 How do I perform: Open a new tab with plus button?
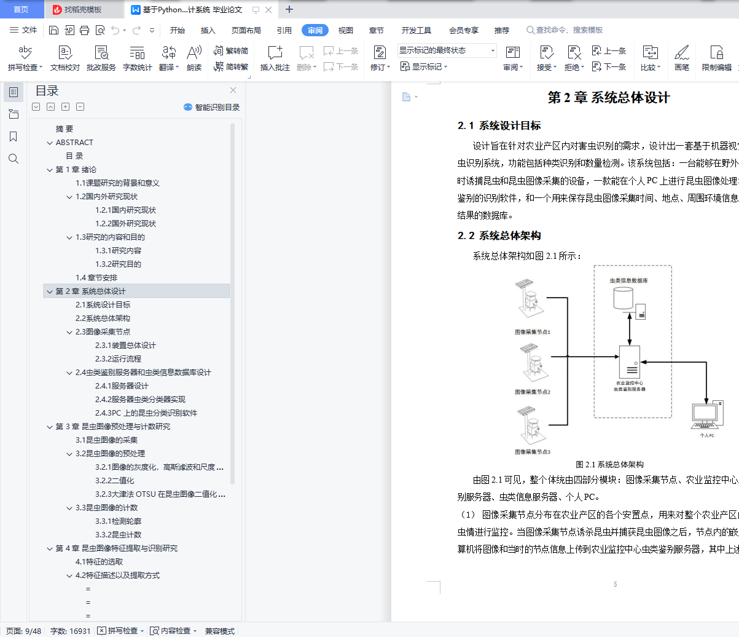(x=290, y=9)
